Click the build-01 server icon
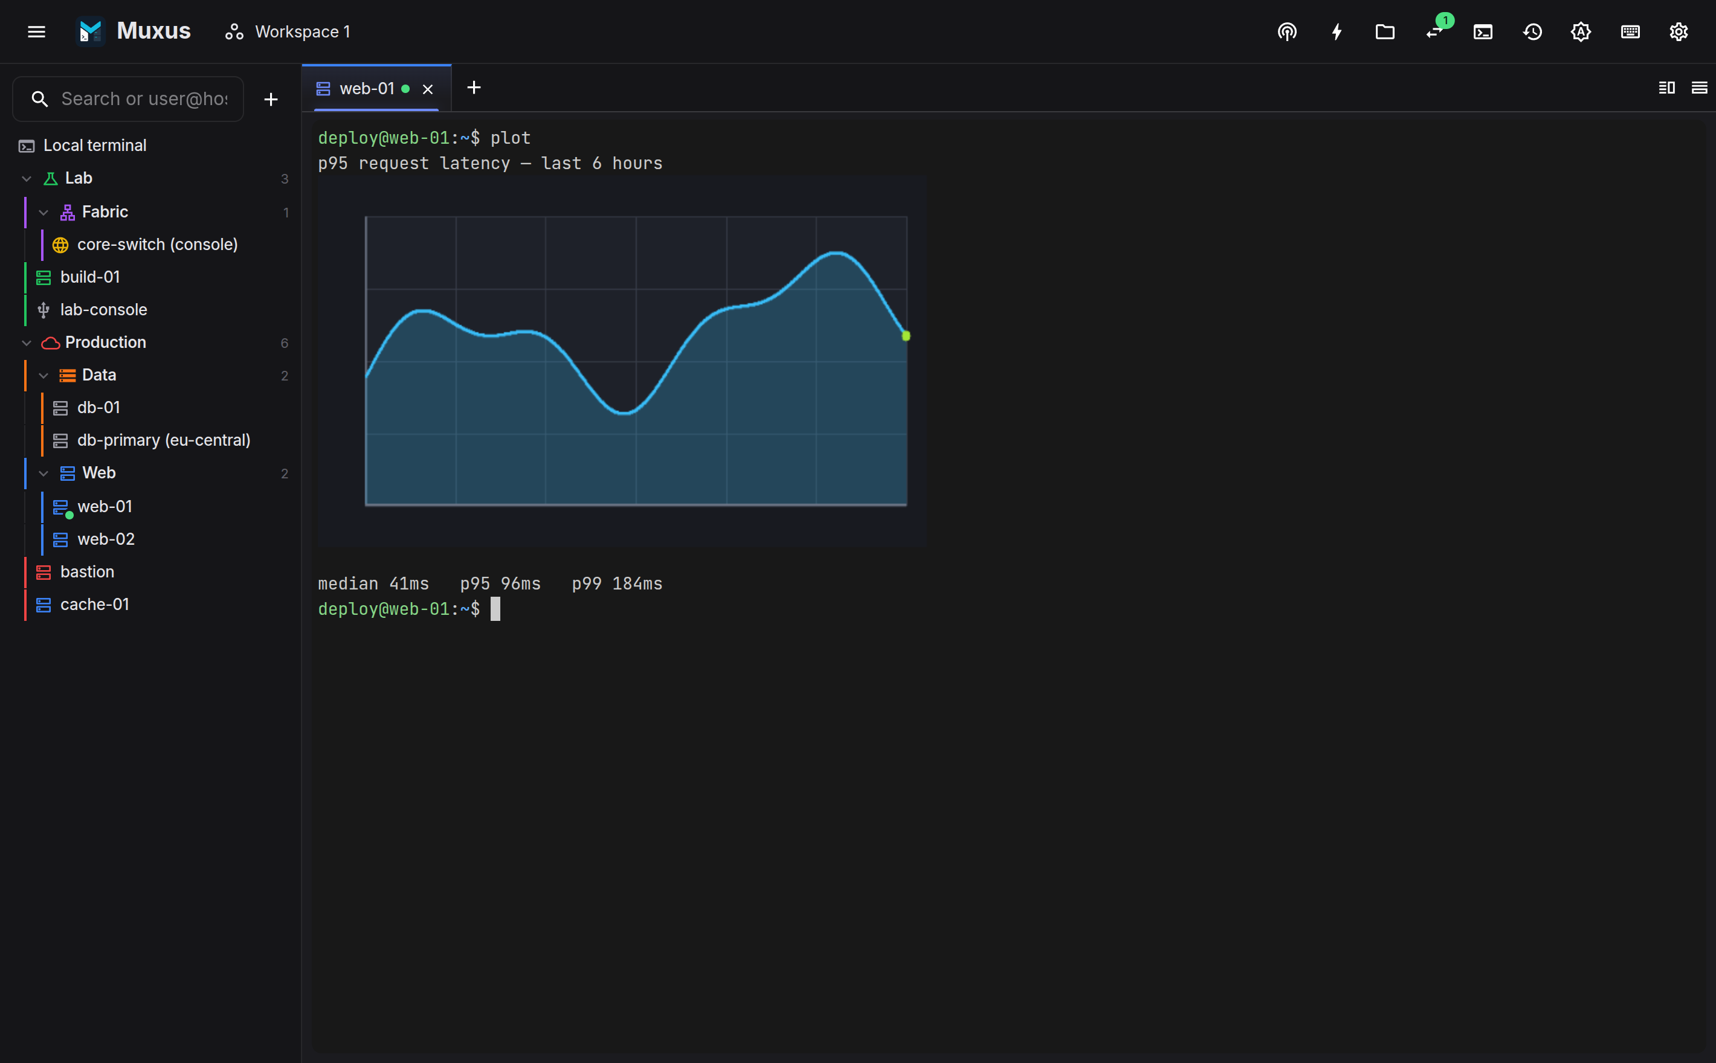 pyautogui.click(x=44, y=277)
